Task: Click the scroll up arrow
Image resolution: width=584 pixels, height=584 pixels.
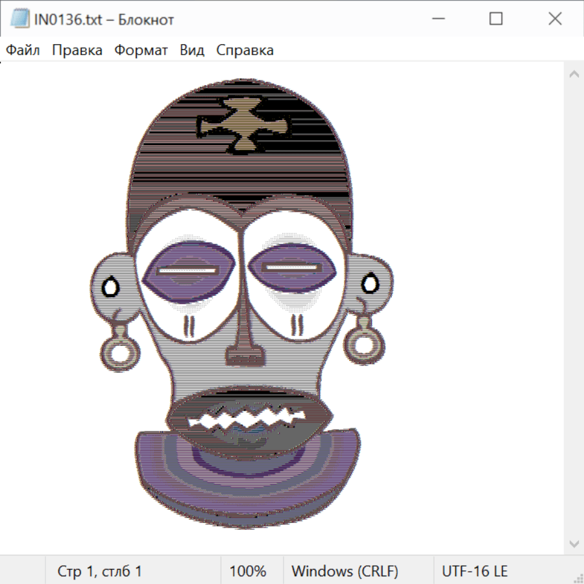Action: tap(574, 74)
